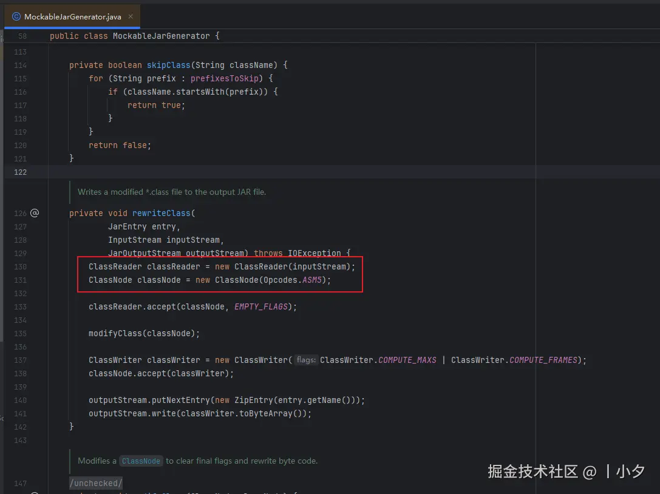Viewport: 660px width, 494px height.
Task: Click className.startsWith(prefix) expression
Action: tap(195, 92)
